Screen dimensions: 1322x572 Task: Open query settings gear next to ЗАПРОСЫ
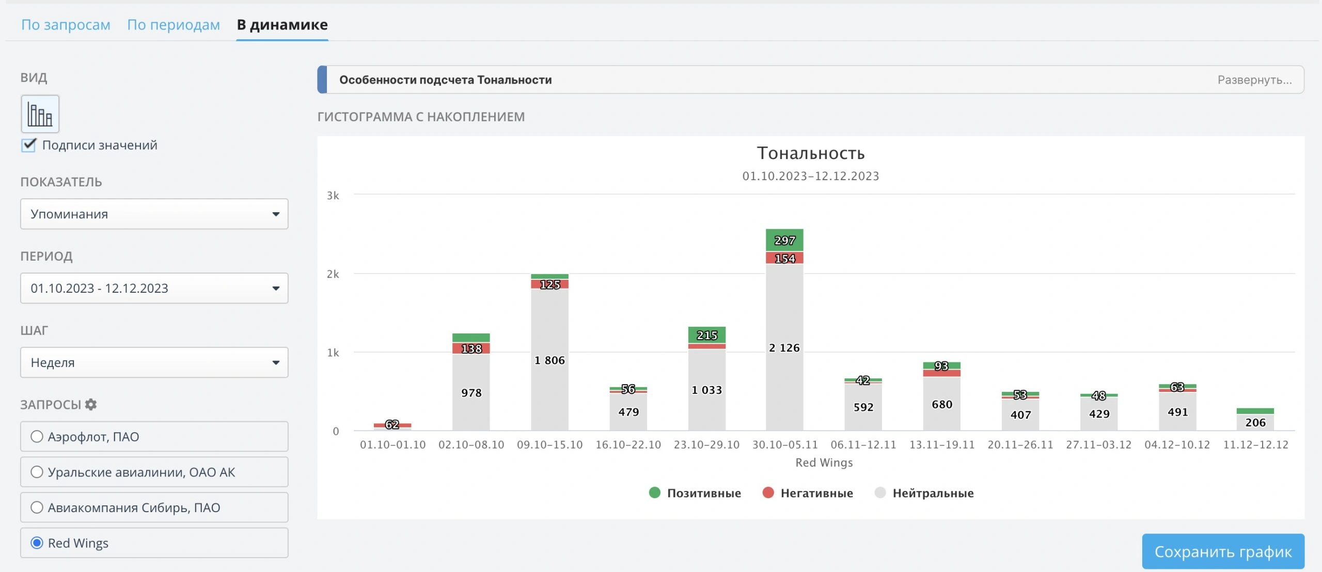point(91,404)
